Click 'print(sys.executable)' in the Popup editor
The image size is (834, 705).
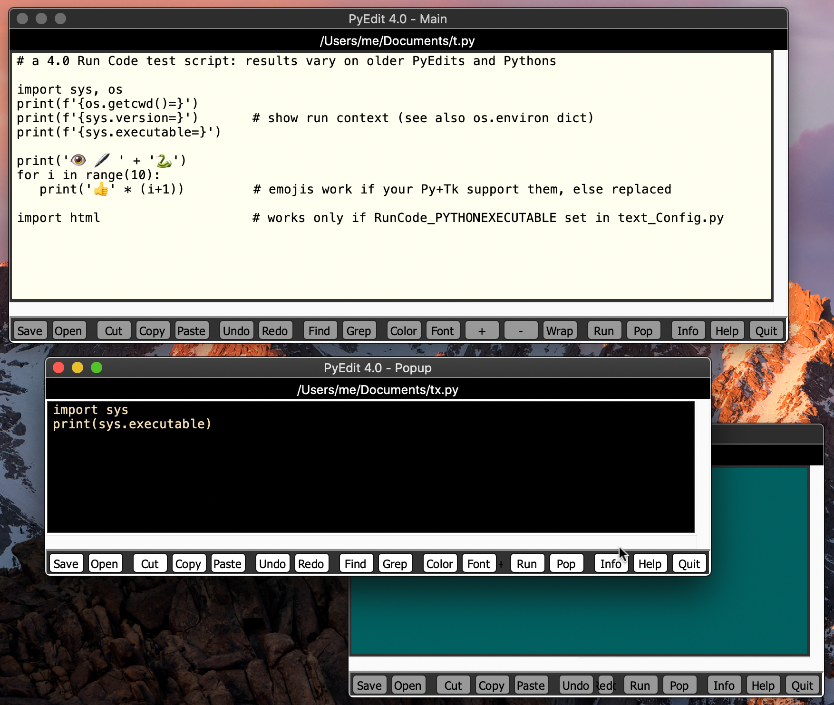(132, 424)
